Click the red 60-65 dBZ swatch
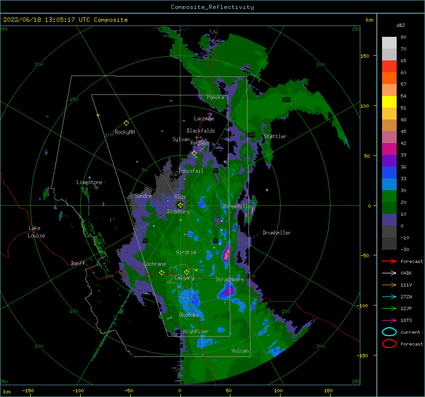The height and width of the screenshot is (397, 425). 389,67
